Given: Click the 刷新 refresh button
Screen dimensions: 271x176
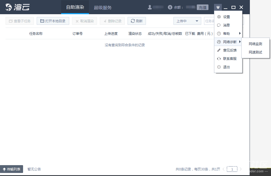Looking at the screenshot, I should tap(136, 21).
